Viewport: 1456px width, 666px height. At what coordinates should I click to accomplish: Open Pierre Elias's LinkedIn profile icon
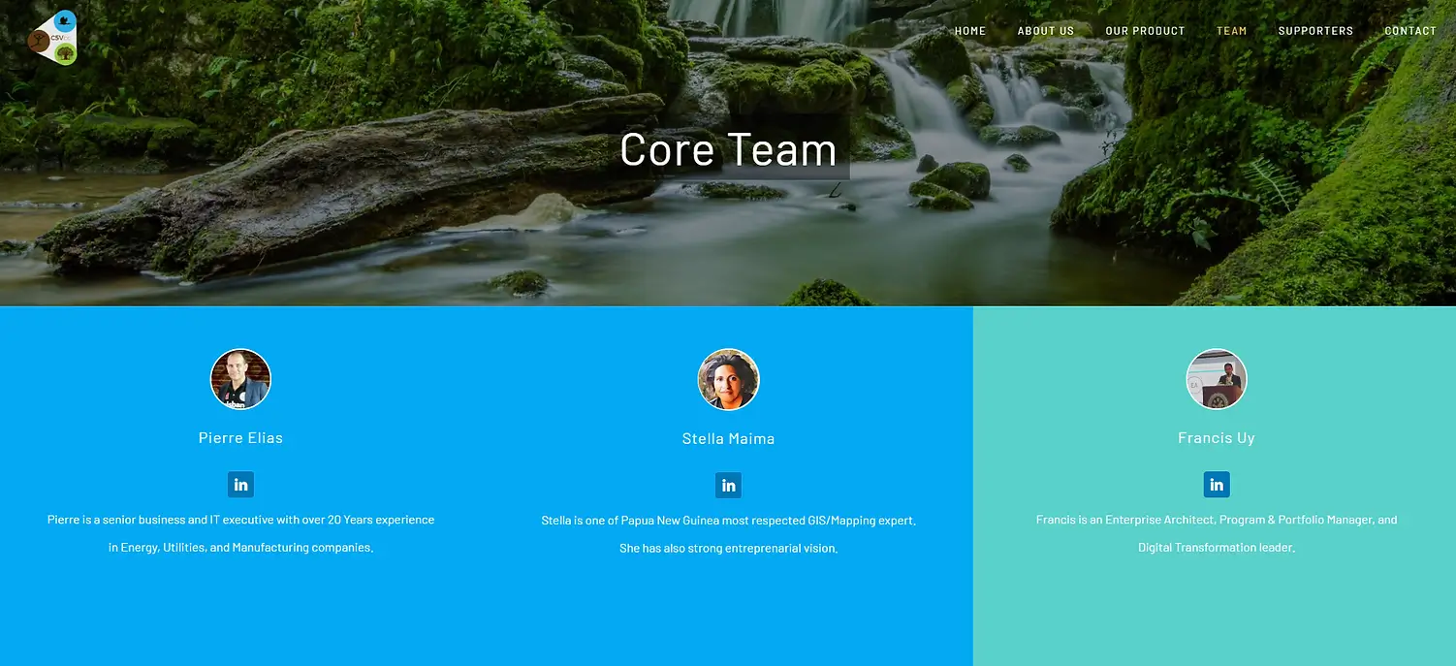[x=240, y=485]
